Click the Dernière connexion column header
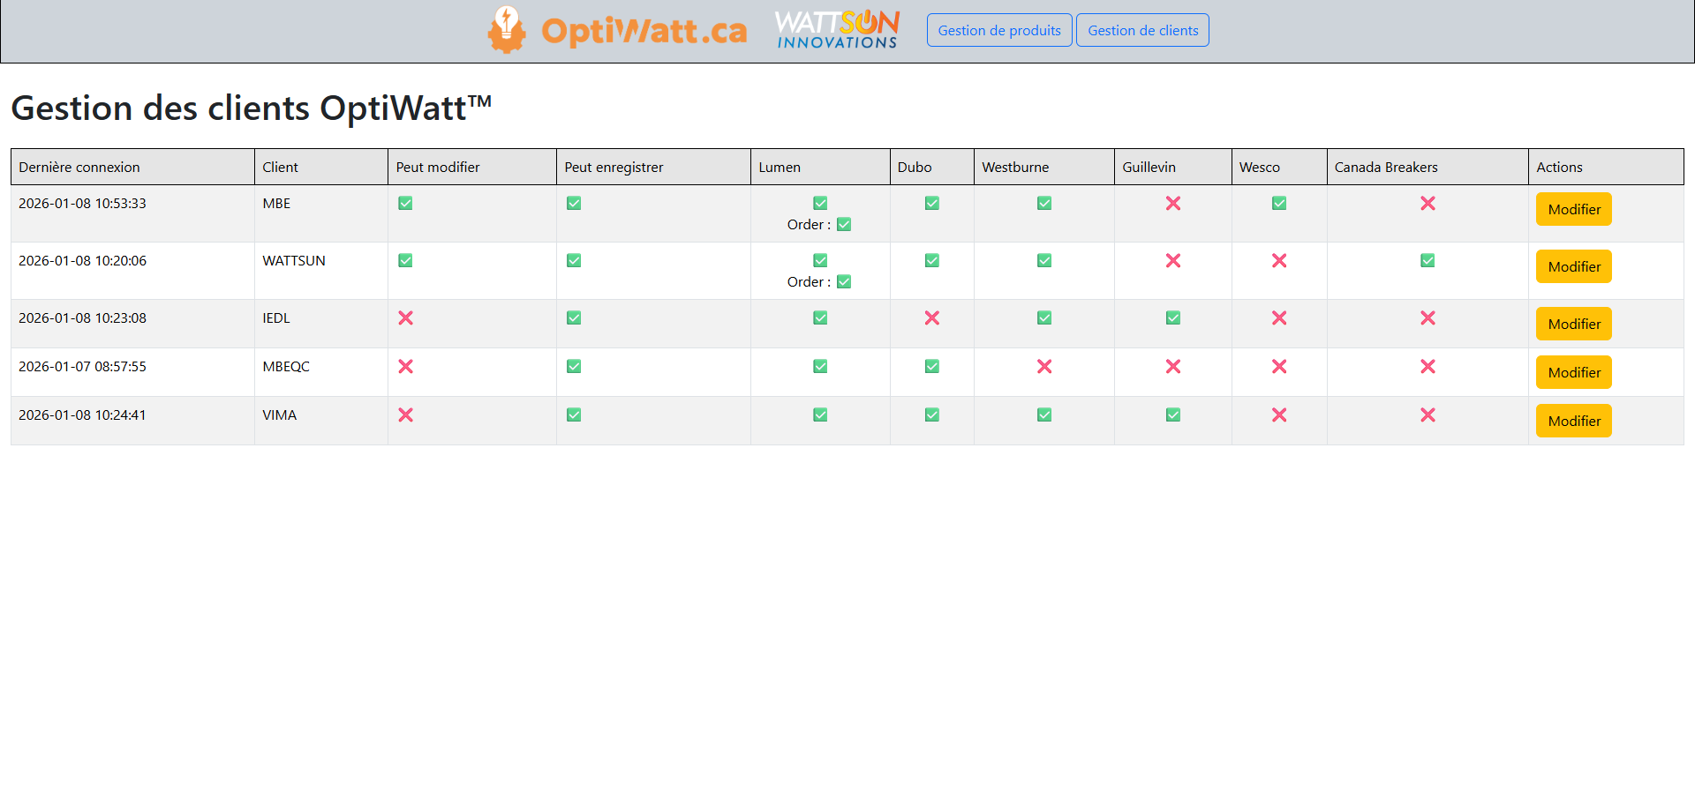 pyautogui.click(x=79, y=168)
